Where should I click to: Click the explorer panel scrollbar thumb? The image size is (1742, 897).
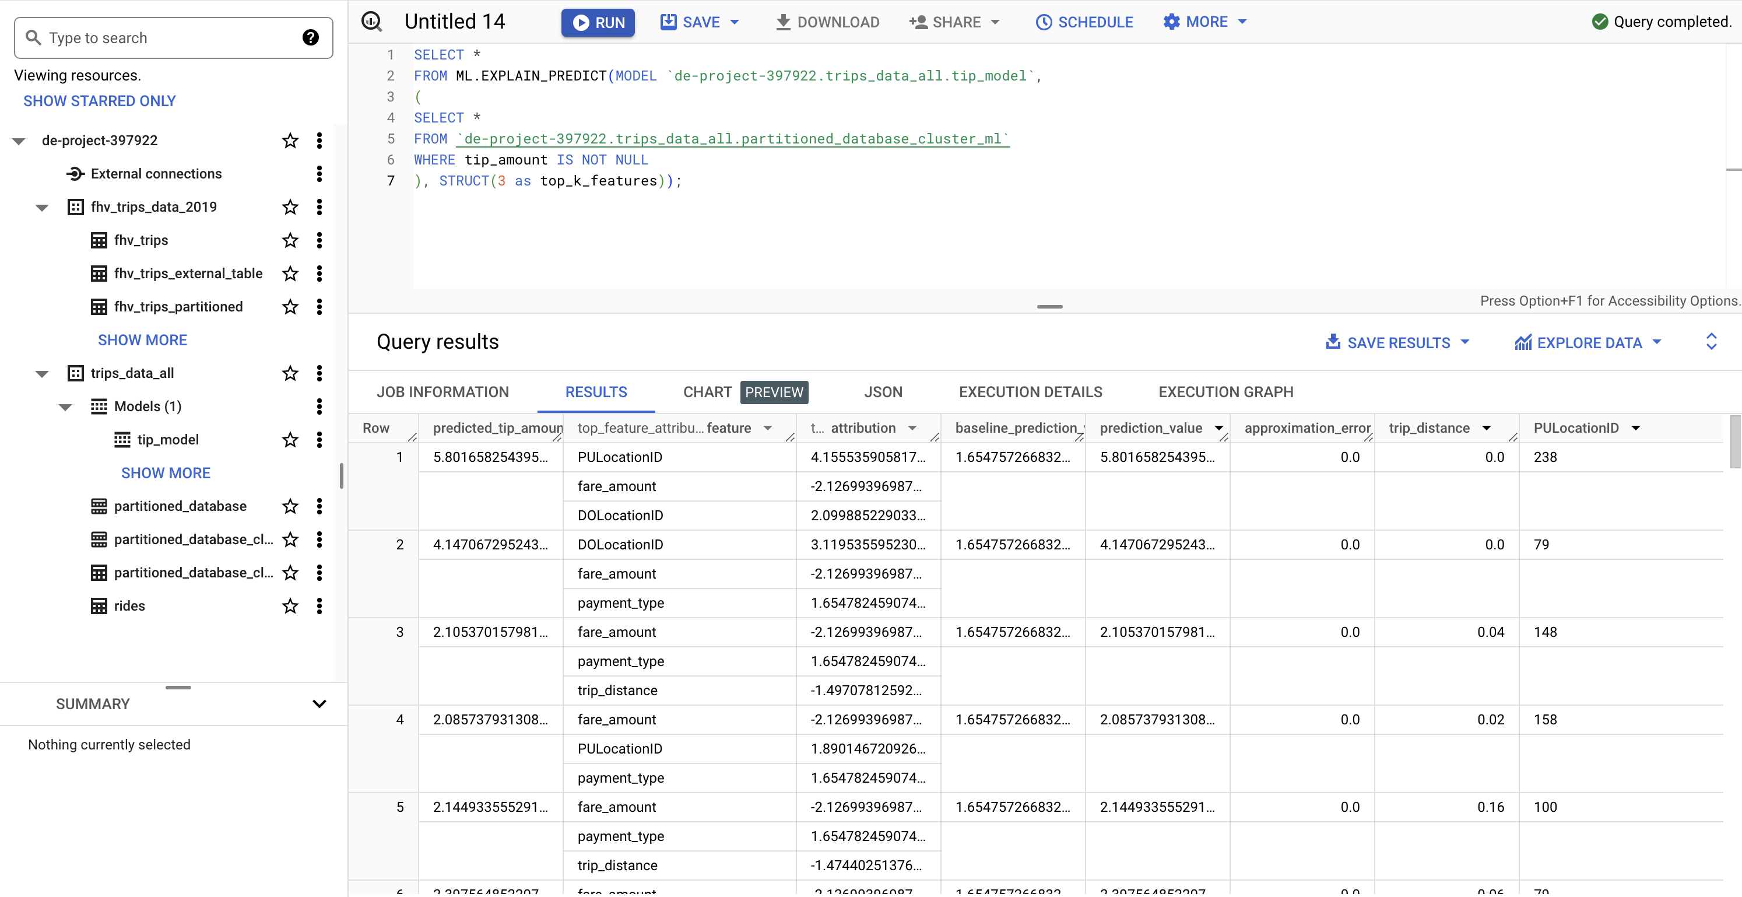pyautogui.click(x=342, y=475)
